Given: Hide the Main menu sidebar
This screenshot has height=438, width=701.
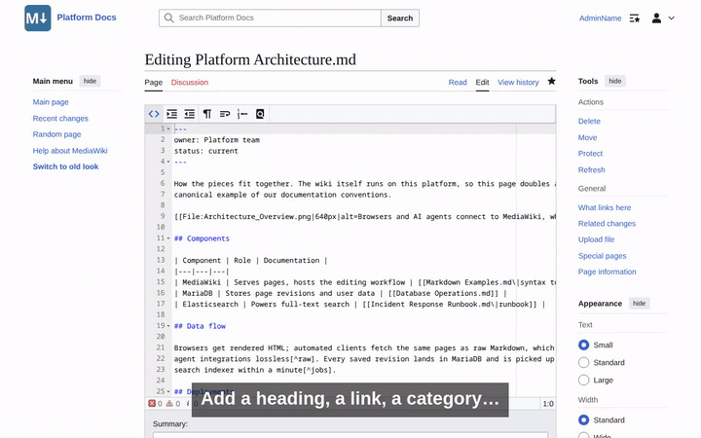Looking at the screenshot, I should pyautogui.click(x=90, y=81).
